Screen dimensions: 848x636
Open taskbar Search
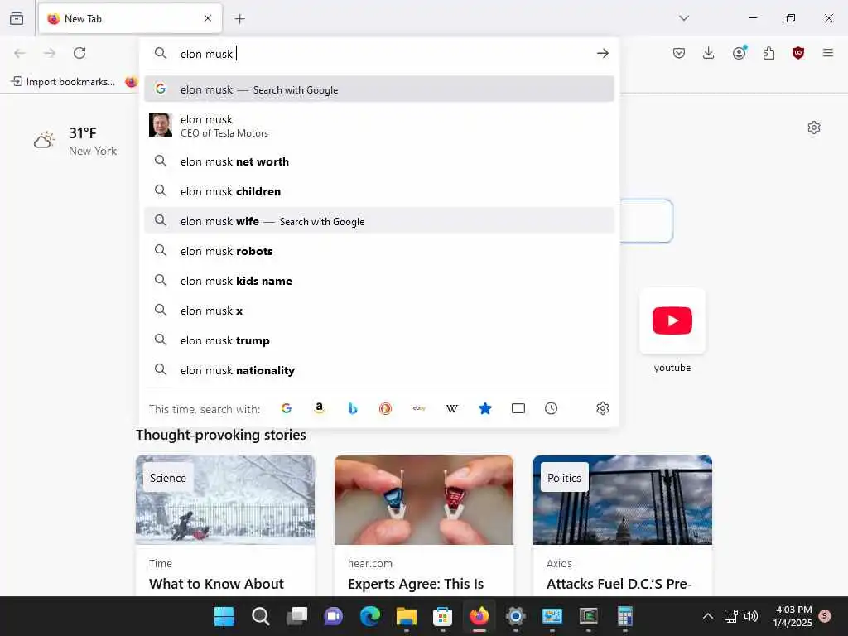261,616
